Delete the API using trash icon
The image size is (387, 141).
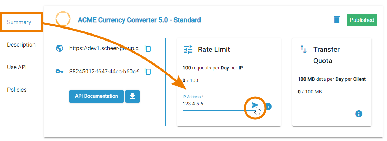click(x=337, y=20)
